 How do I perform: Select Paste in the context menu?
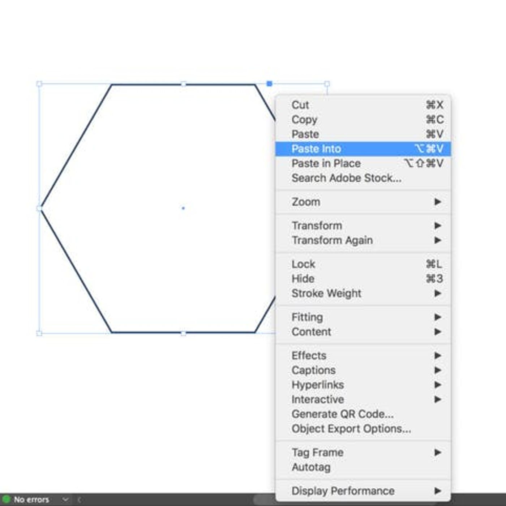pos(363,134)
